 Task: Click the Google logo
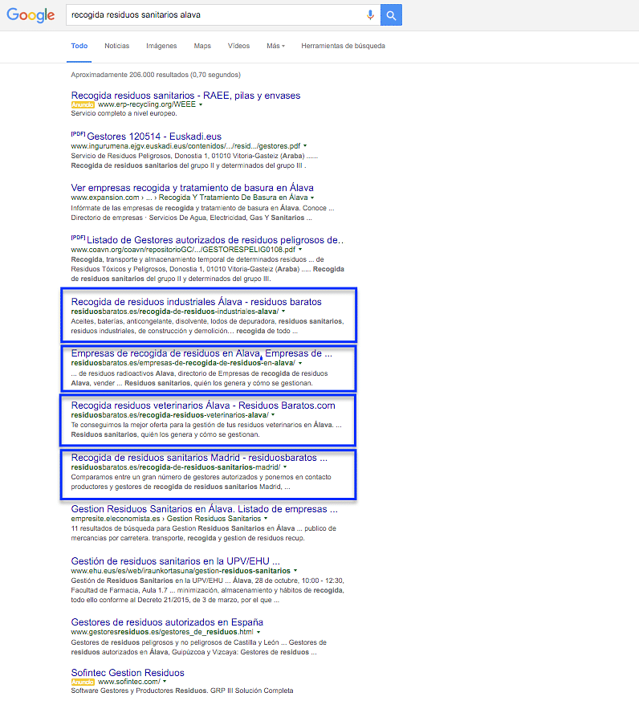[31, 15]
